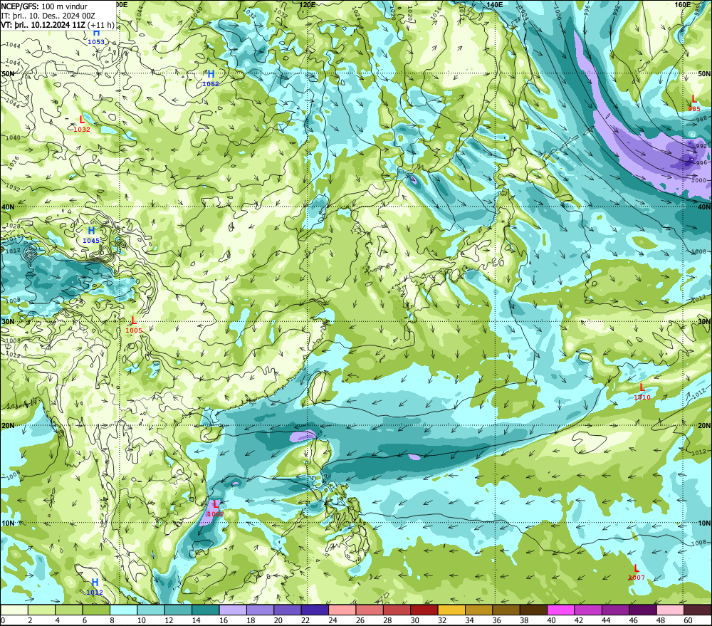Pick the deep purple 46–48 legend swatch
712x626 pixels.
pos(643,610)
